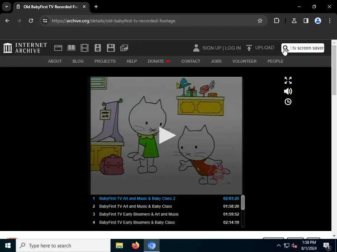
Task: Expand the tab search dropdown arrow
Action: click(7, 7)
